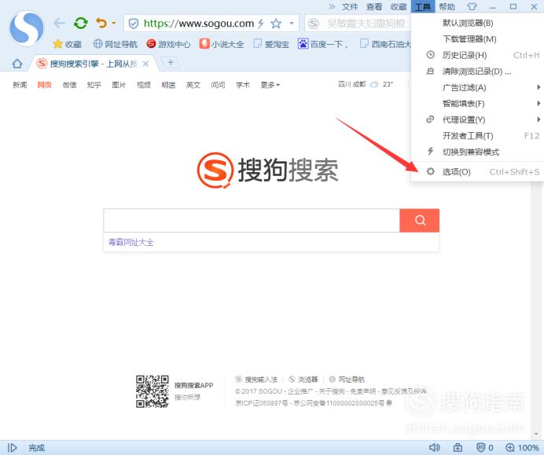Click the home page icon
544x455 pixels.
[x=17, y=64]
